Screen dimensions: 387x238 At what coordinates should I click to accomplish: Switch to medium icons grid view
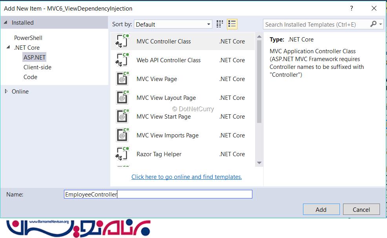(220, 24)
